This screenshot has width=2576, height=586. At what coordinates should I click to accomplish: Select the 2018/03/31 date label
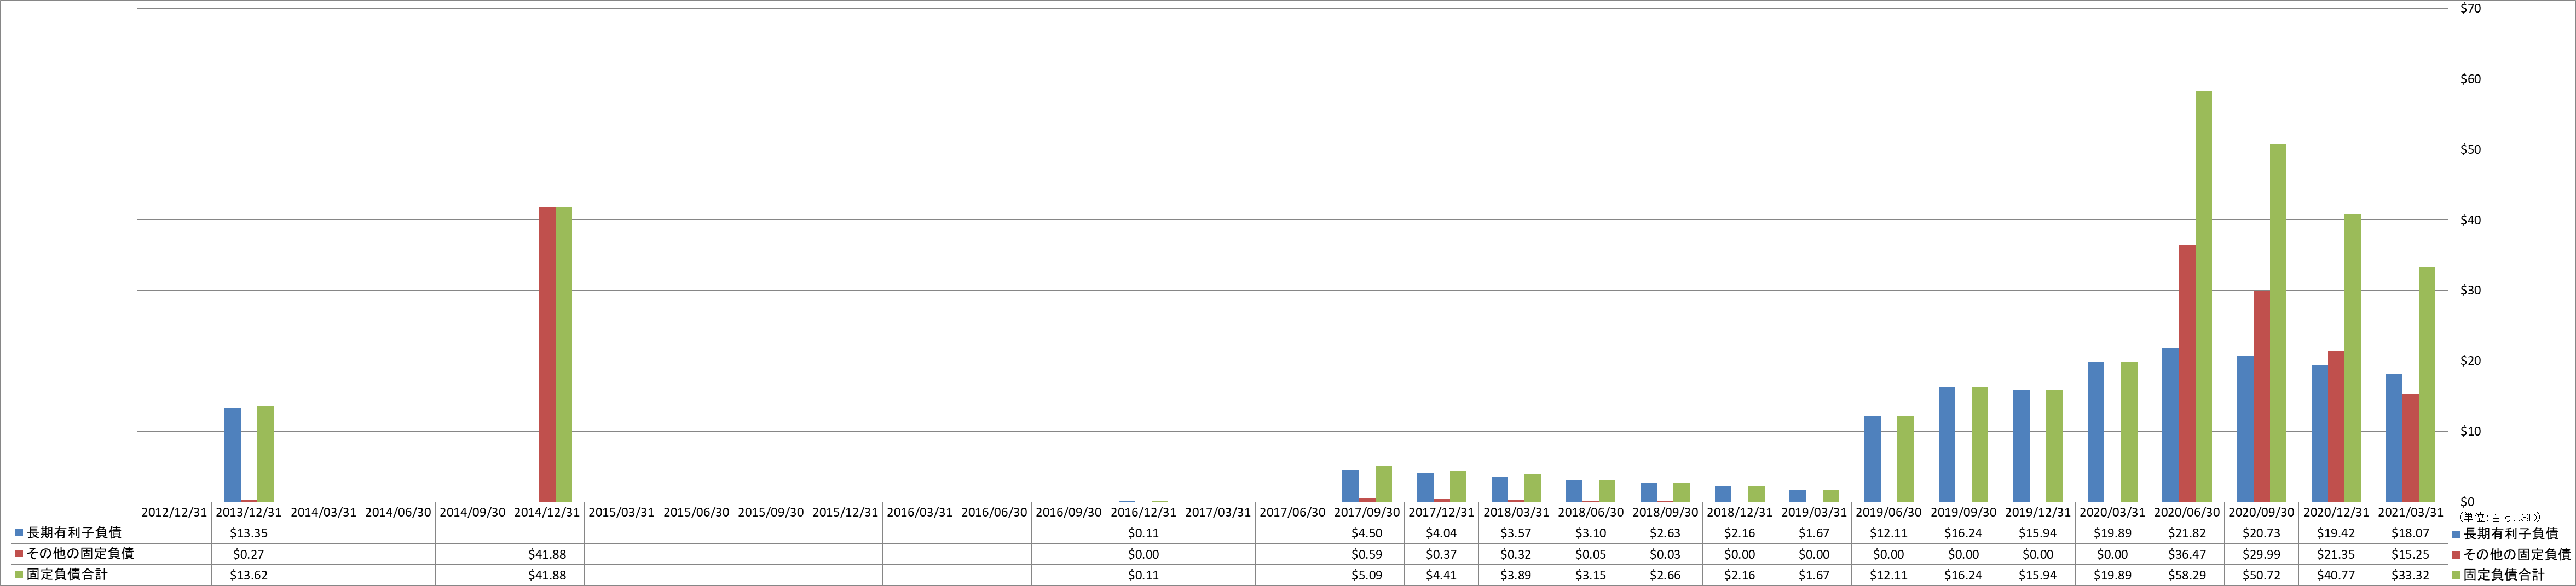click(x=1516, y=512)
